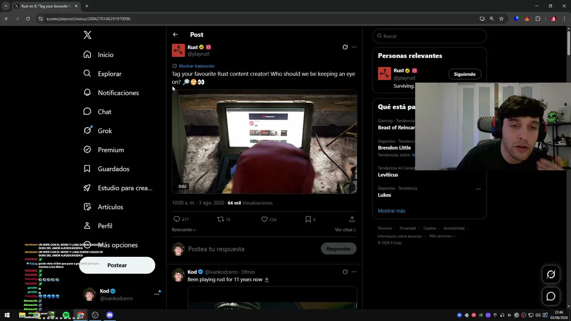571x321 pixels.
Task: Open Estudio para creadores in sidebar
Action: (118, 188)
